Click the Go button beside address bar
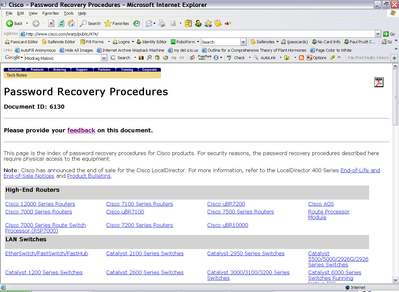 point(389,34)
